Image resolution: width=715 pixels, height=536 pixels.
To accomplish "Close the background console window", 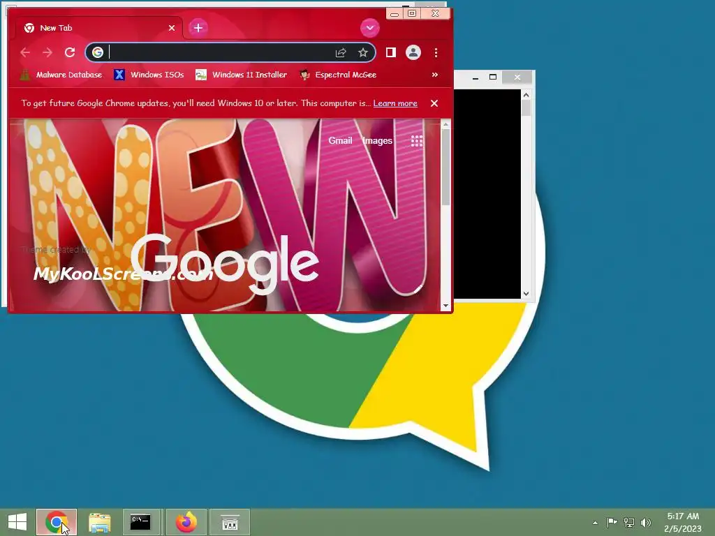I will [x=517, y=77].
